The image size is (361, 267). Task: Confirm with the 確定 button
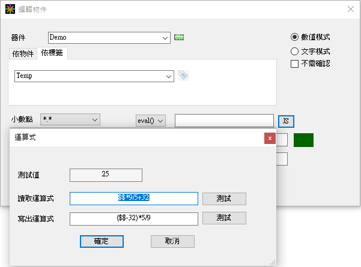(102, 241)
